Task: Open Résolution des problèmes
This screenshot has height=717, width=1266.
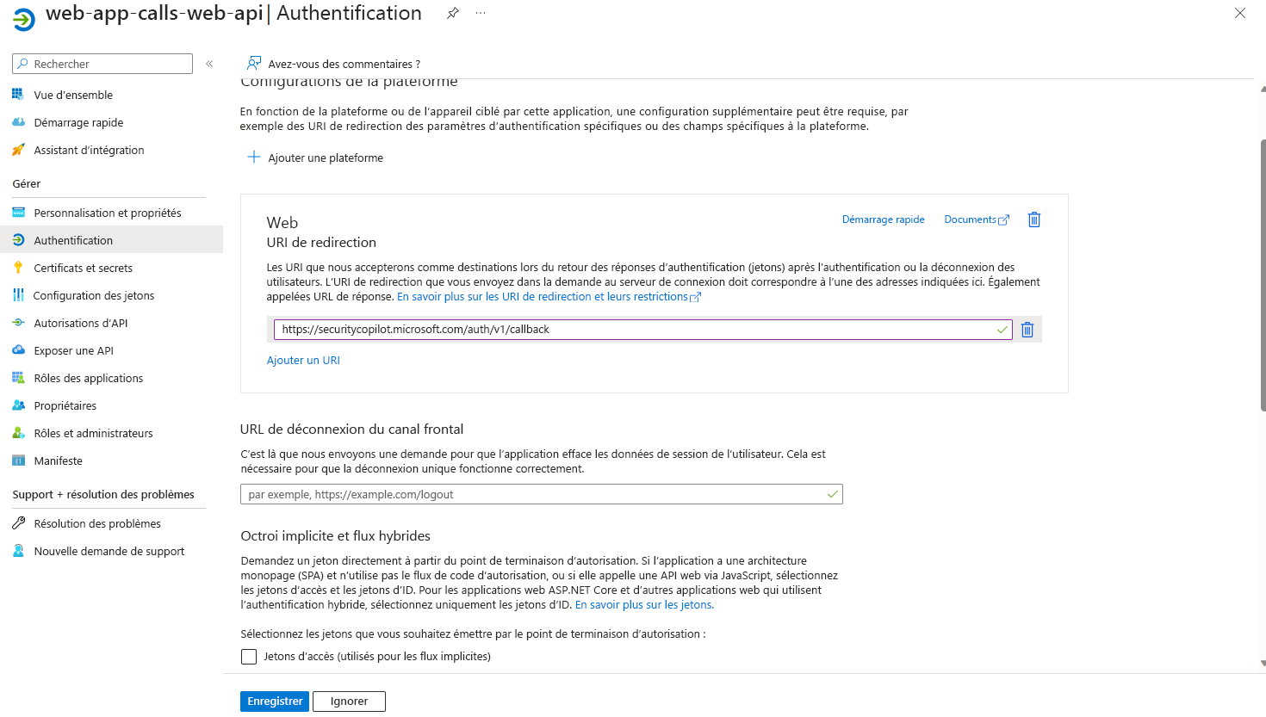Action: [96, 522]
